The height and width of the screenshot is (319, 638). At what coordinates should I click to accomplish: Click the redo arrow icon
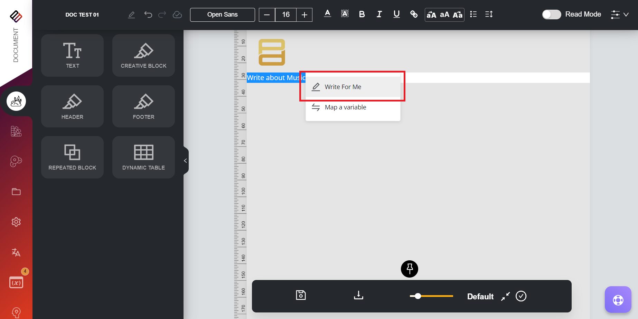(x=162, y=14)
